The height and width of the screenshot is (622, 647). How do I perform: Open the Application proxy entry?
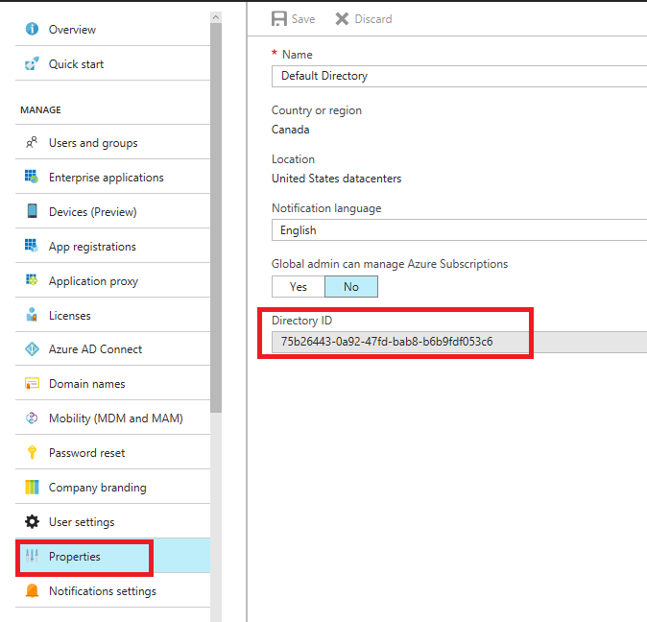(112, 281)
